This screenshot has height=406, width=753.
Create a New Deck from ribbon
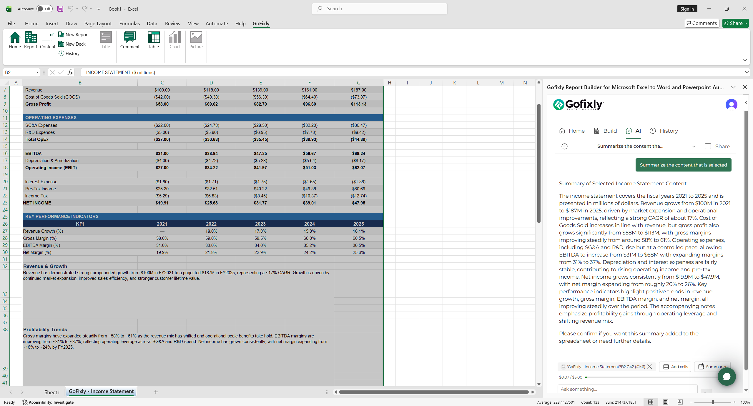click(72, 44)
